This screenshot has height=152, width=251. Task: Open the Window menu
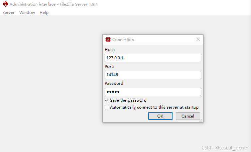point(27,13)
